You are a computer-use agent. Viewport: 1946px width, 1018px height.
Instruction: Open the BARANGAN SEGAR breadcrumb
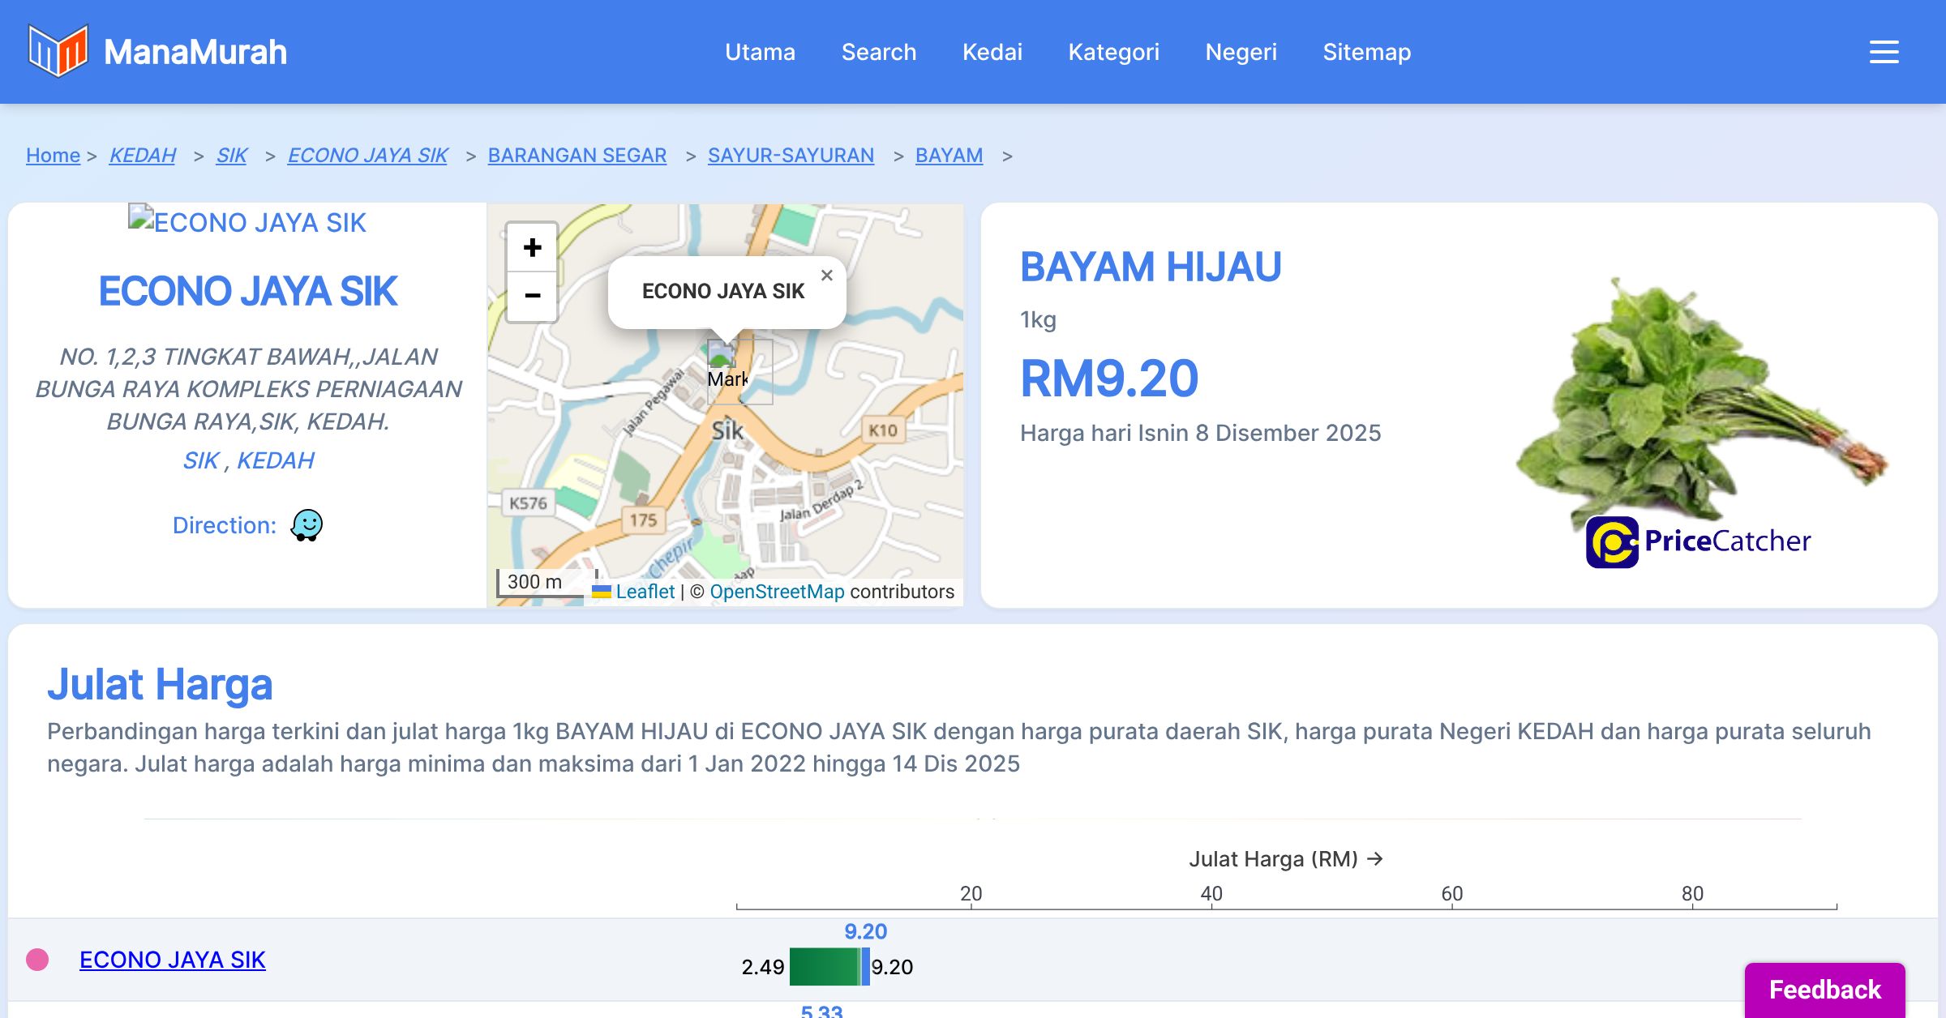click(577, 155)
